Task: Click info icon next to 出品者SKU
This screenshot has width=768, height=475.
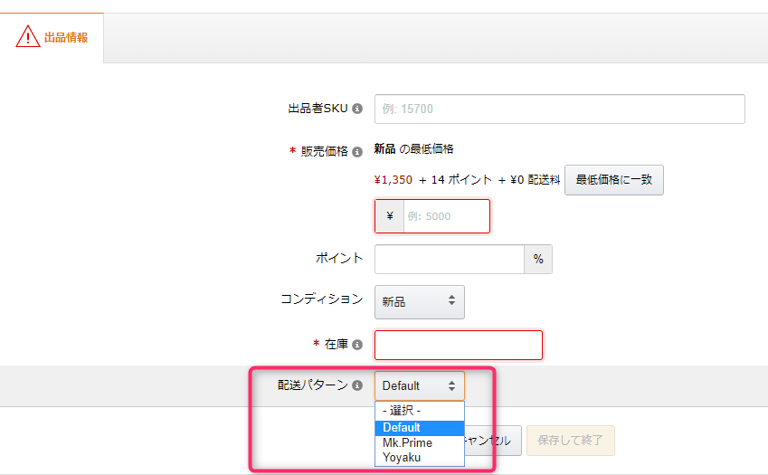Action: point(357,109)
